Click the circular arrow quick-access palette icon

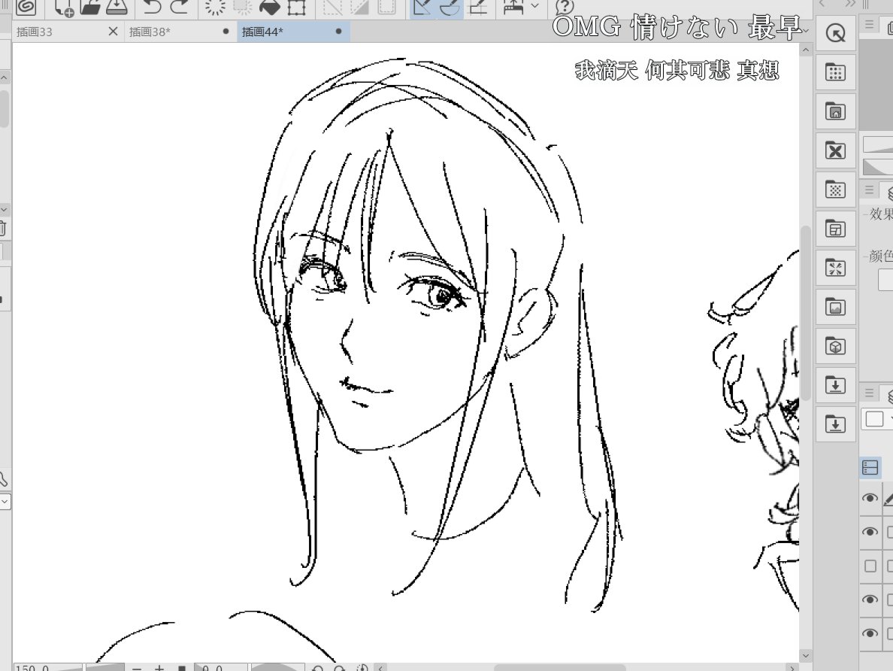pyautogui.click(x=835, y=34)
